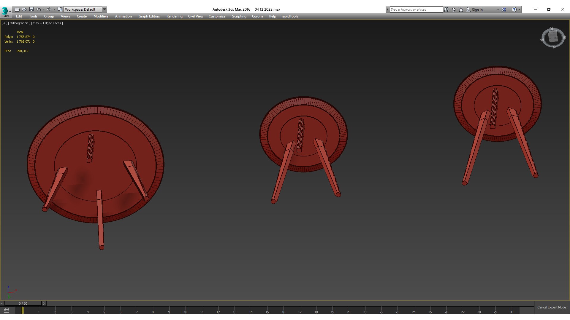Open the Subscription Center satellite icon
Screen dimensions: 570x320
tap(454, 9)
